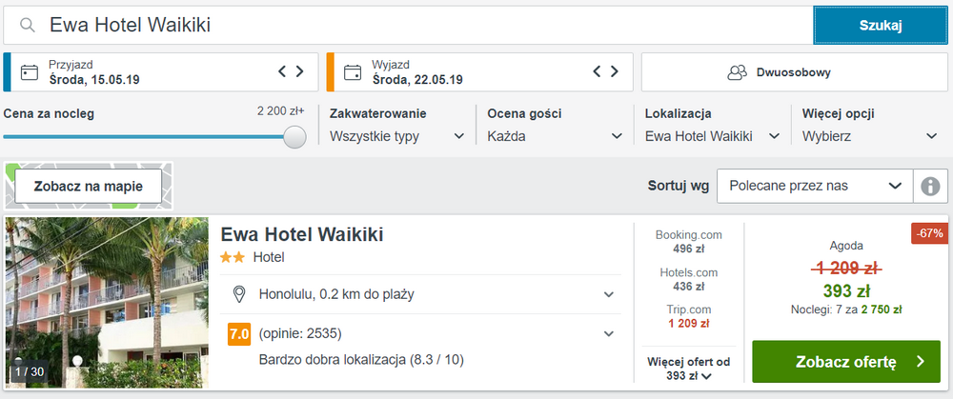Click Bardzo dobra lokalizacja (8.3 / 10) text
This screenshot has height=399, width=953.
point(361,360)
